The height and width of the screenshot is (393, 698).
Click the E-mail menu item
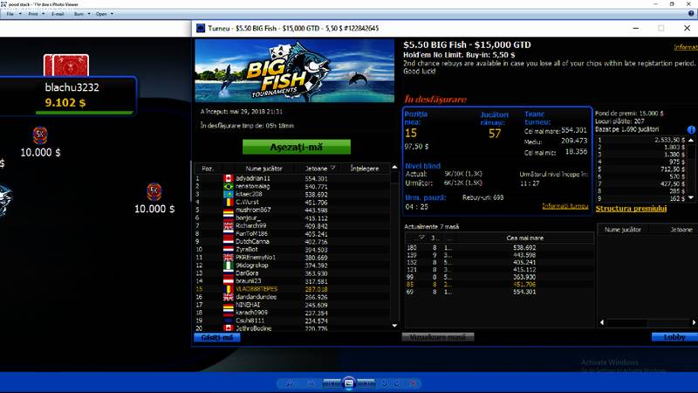tap(58, 14)
